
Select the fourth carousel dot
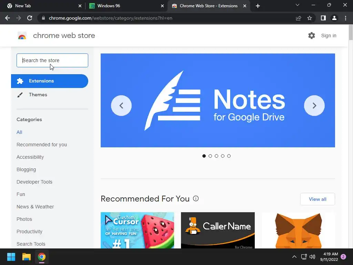(223, 156)
